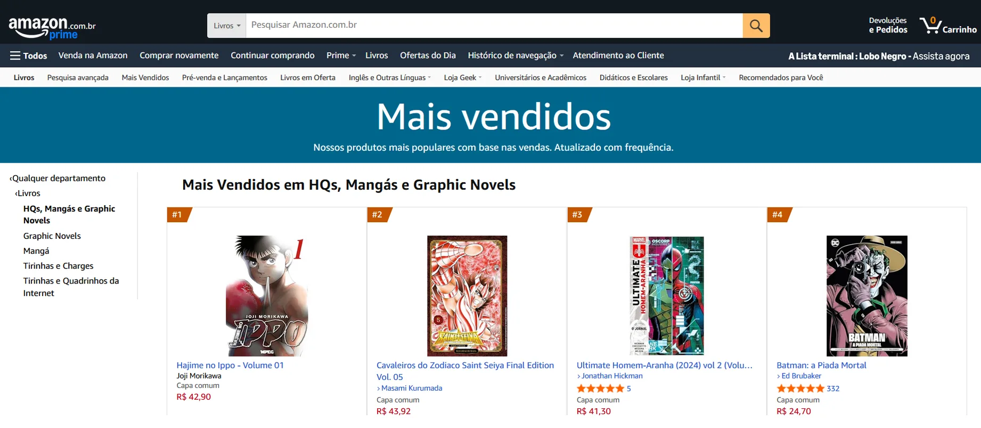Open the shopping cart icon

coord(948,26)
